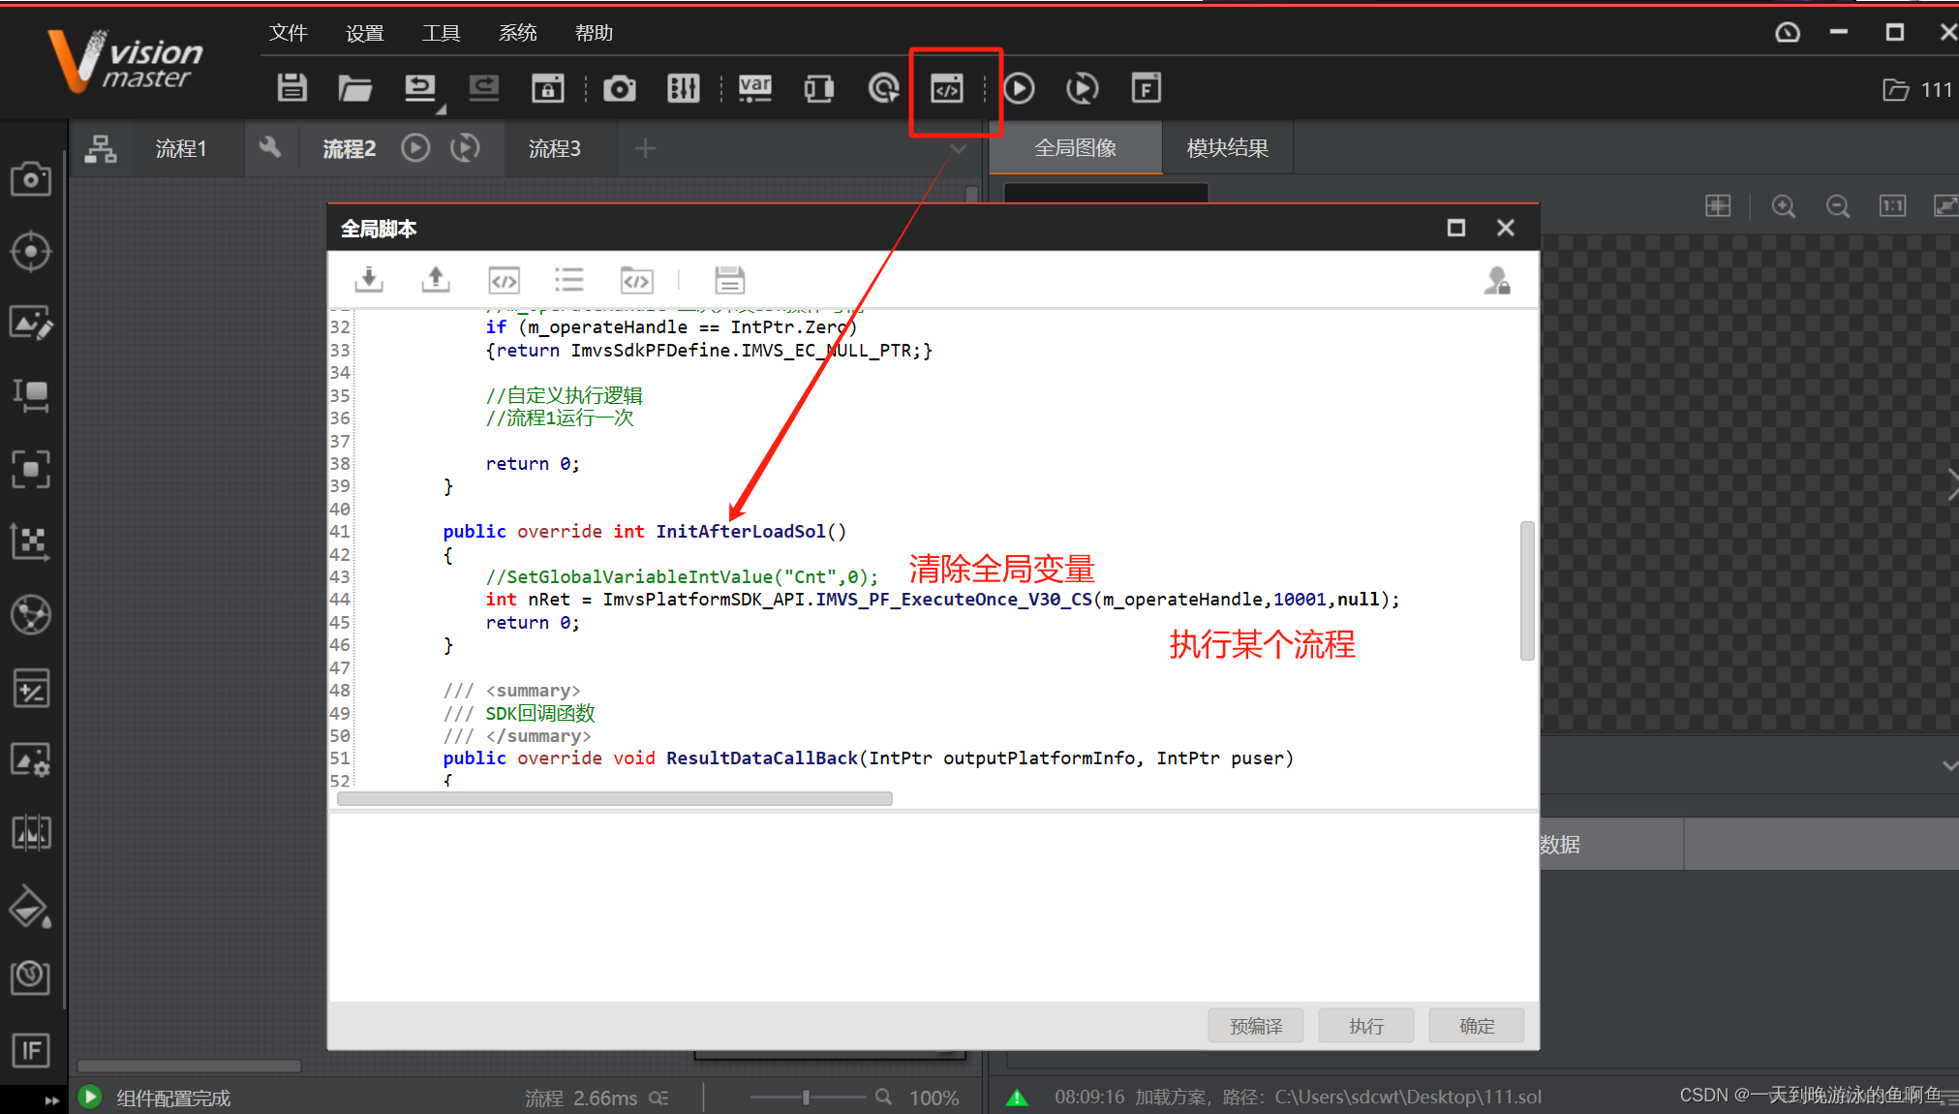Open the 工具 menu
This screenshot has height=1114, width=1959.
(441, 33)
